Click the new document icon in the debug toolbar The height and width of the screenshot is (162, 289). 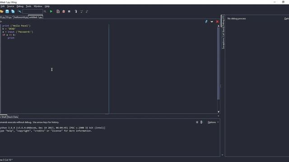[58, 11]
